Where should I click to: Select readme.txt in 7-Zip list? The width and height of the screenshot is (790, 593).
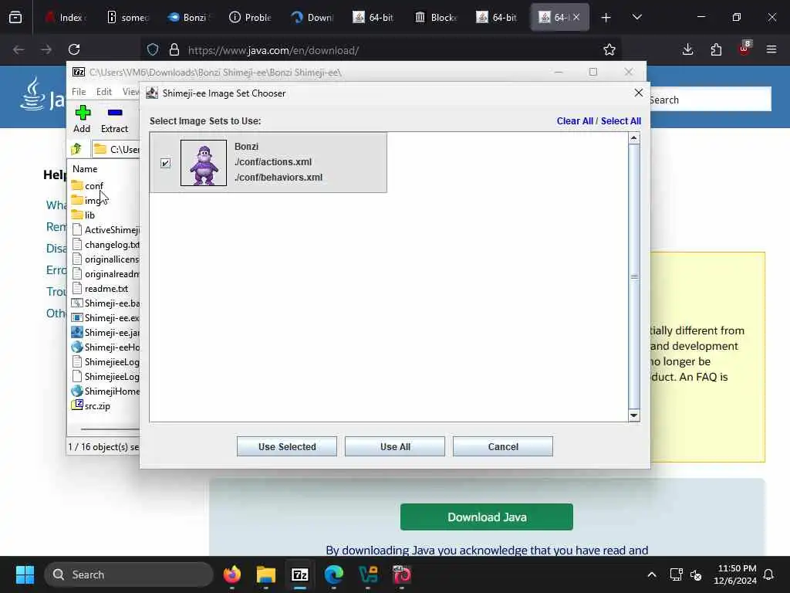[x=100, y=289]
